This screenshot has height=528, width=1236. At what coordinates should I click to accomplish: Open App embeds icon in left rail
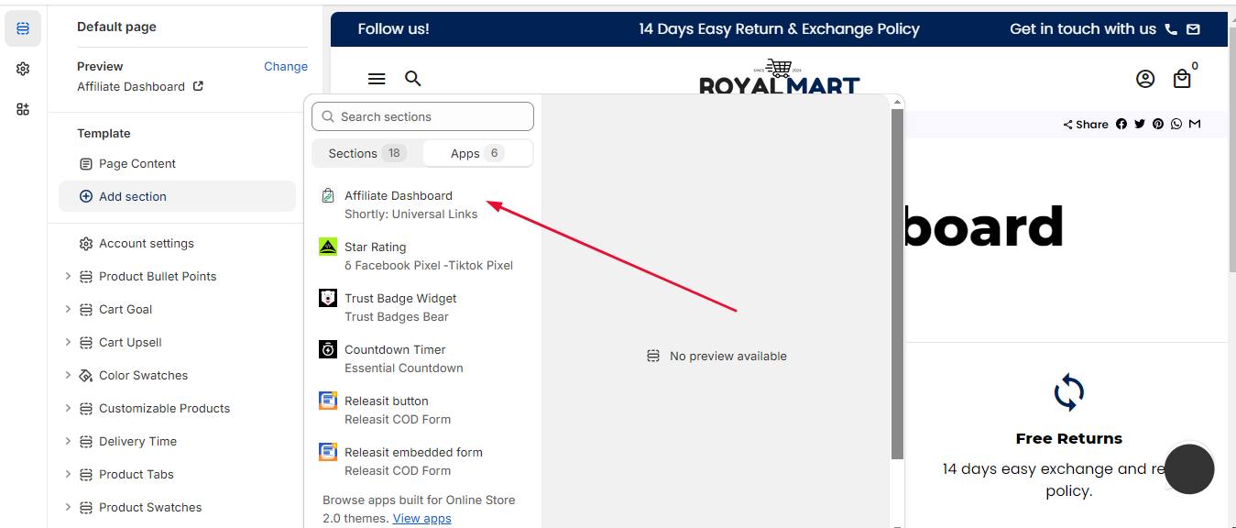pyautogui.click(x=23, y=109)
